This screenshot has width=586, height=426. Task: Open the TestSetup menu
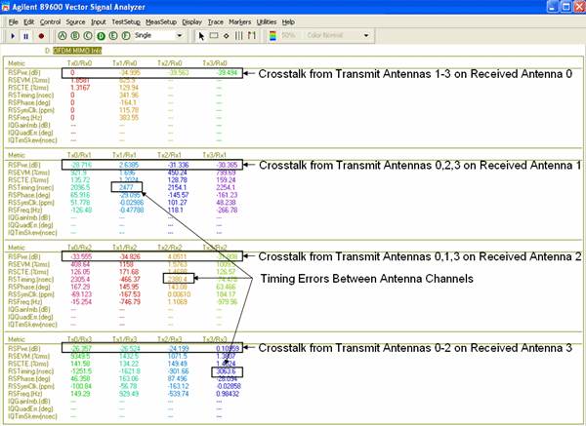125,20
